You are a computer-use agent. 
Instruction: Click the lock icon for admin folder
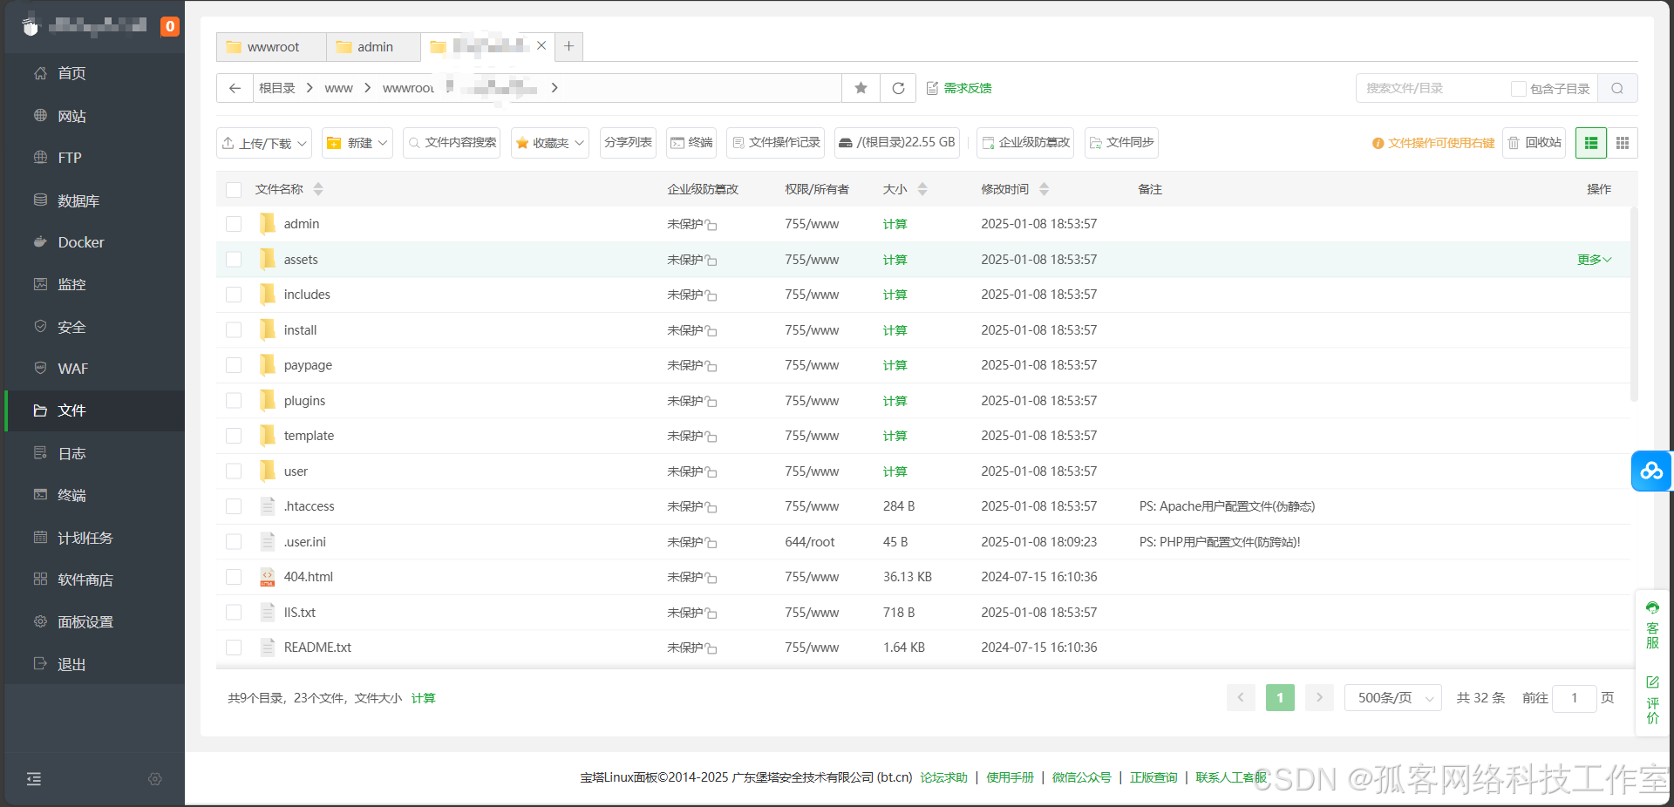click(x=711, y=225)
